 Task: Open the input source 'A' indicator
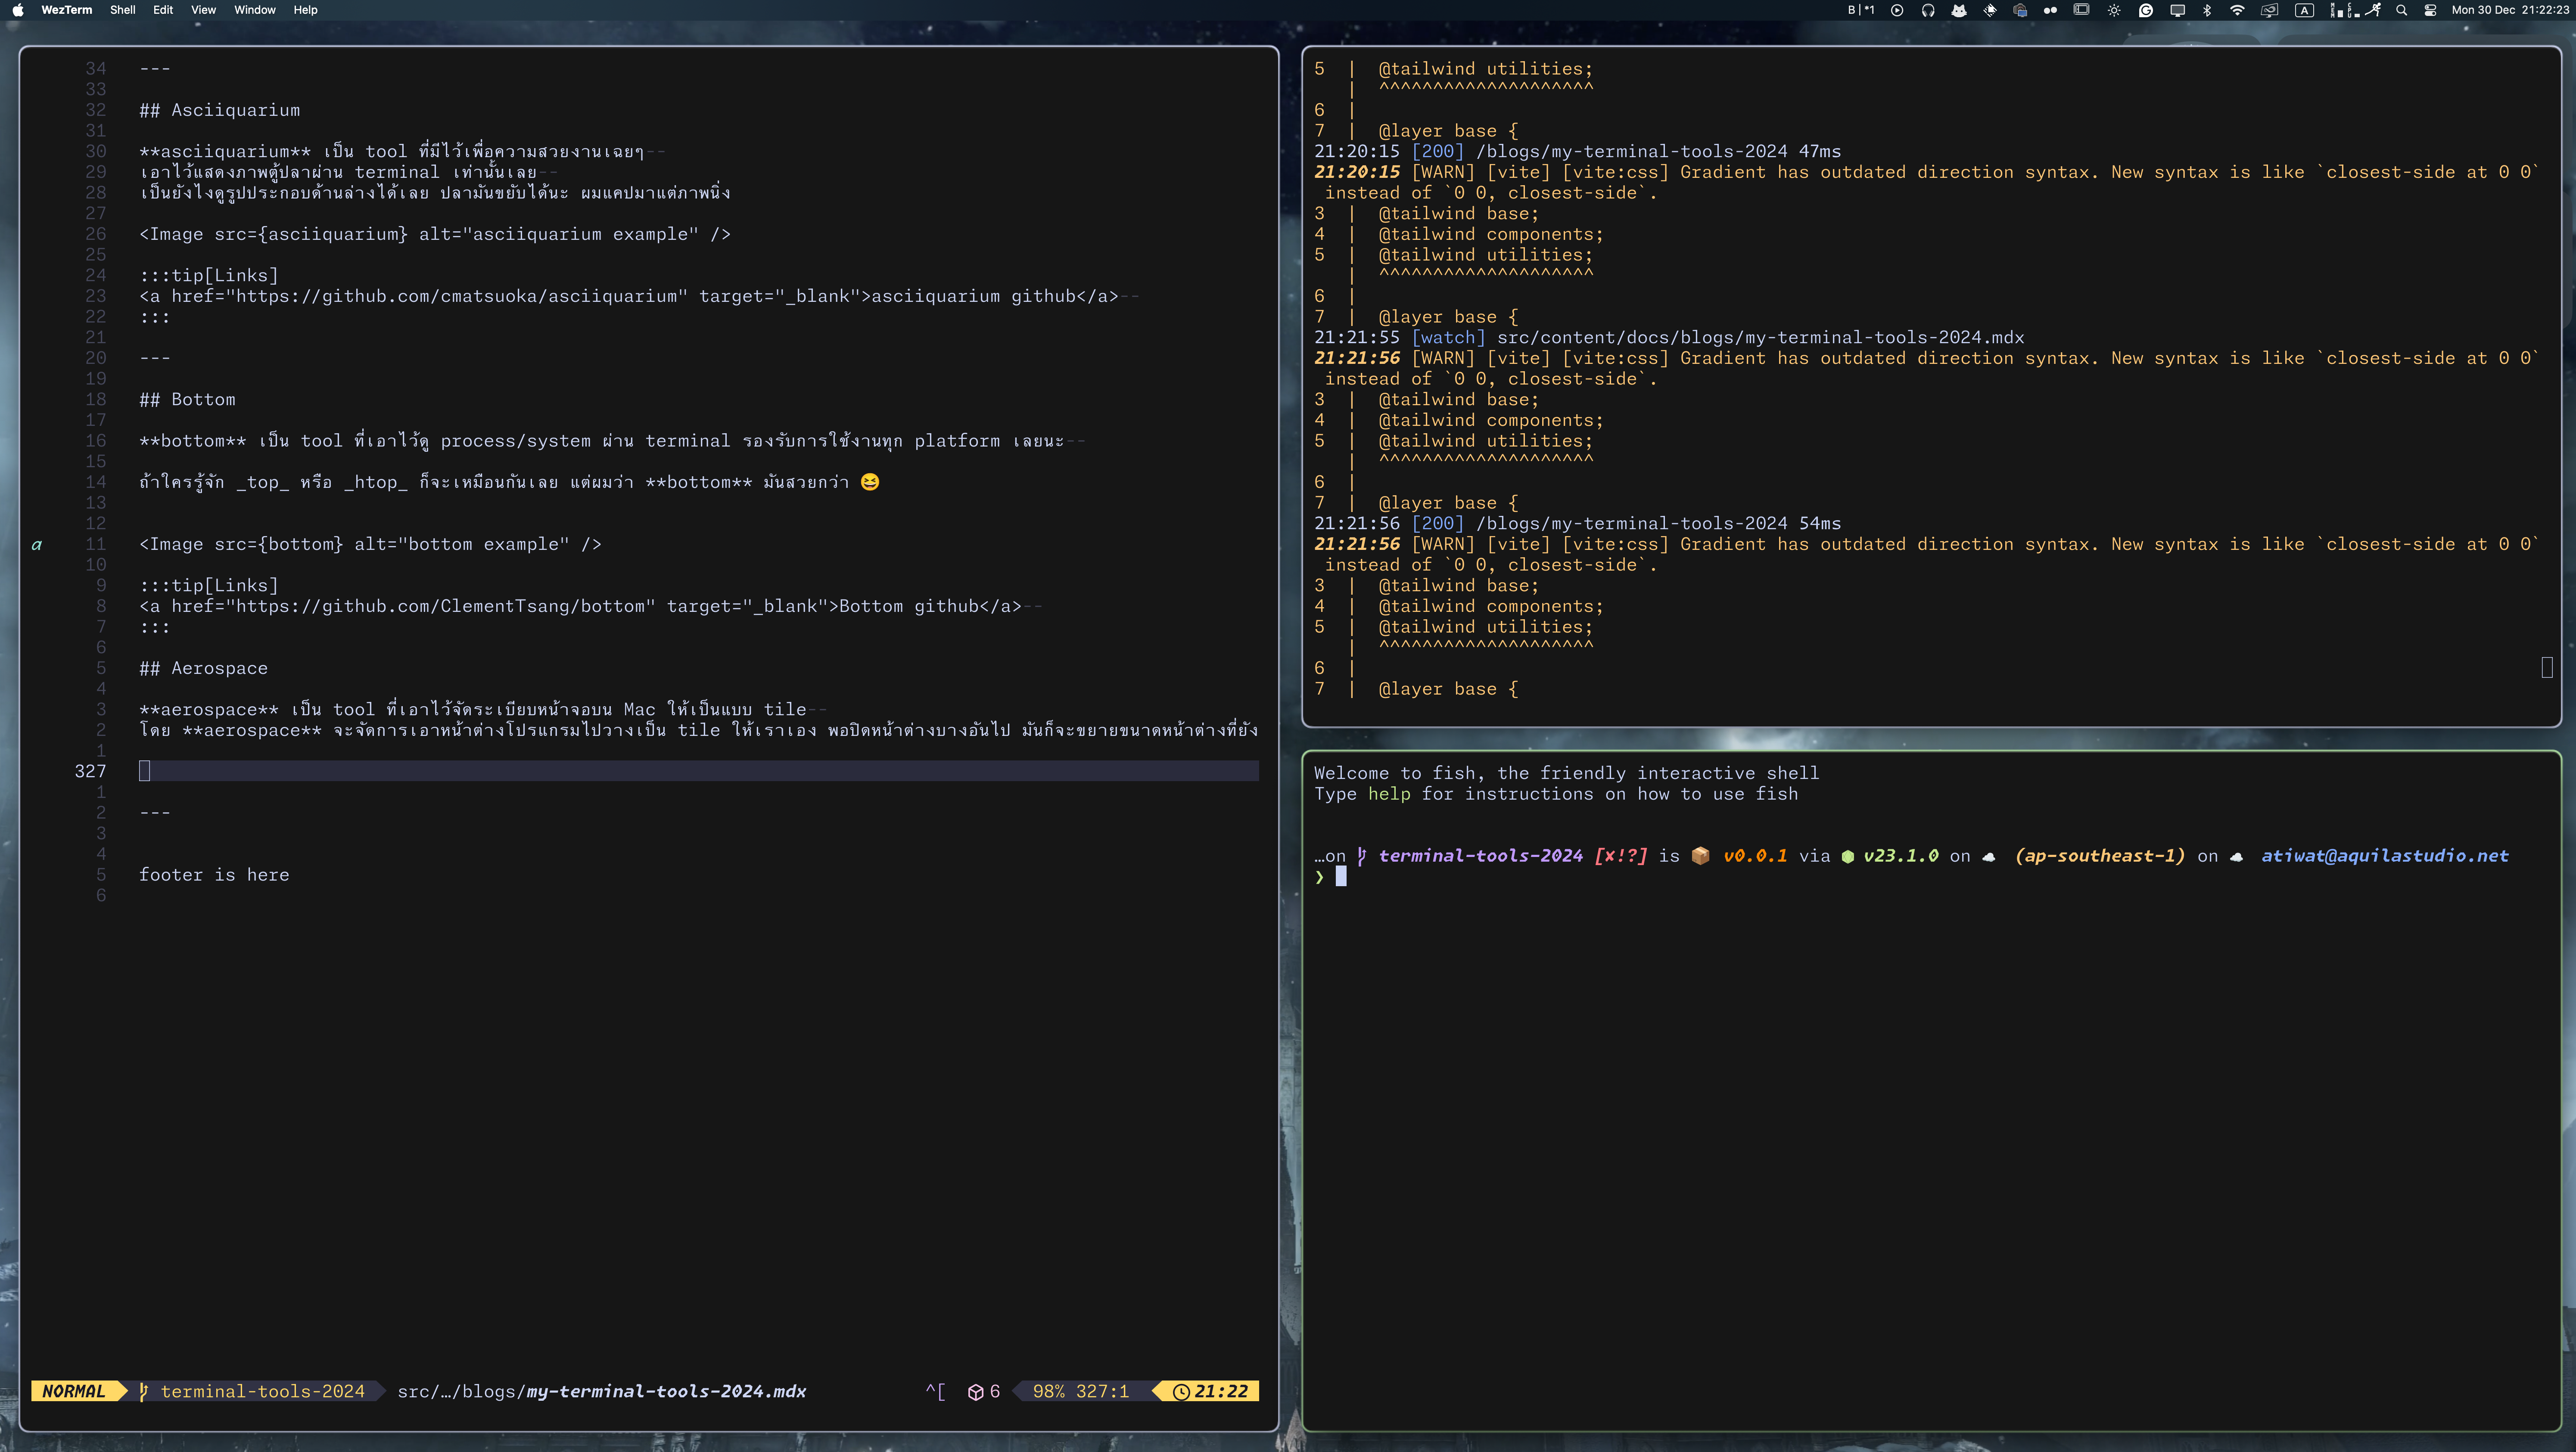(2304, 10)
